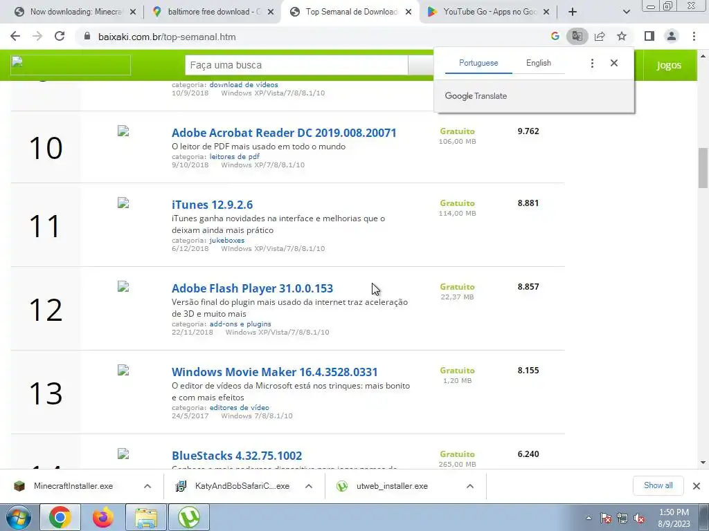Open a new browser tab

tap(573, 12)
